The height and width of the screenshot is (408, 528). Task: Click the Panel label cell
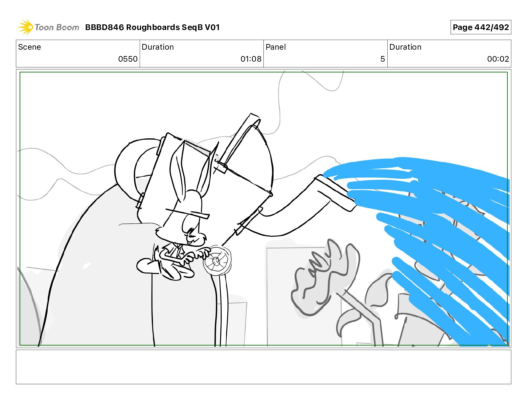[x=325, y=54]
